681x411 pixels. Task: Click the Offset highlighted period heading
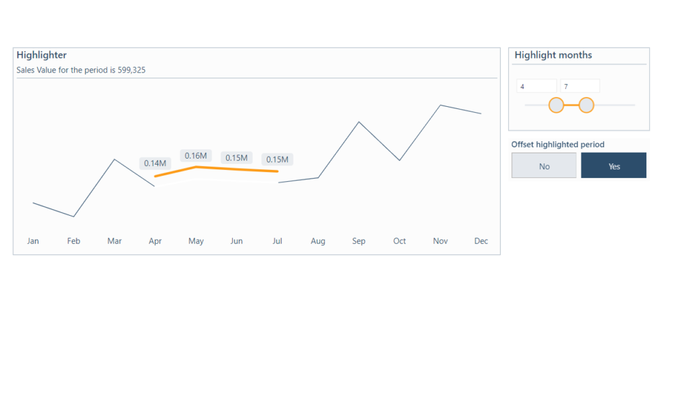pyautogui.click(x=557, y=144)
